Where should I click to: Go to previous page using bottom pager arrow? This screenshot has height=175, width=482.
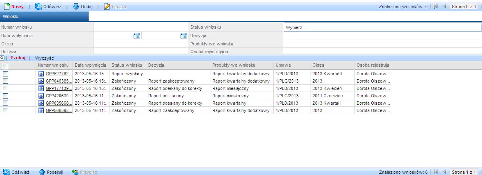click(x=444, y=172)
